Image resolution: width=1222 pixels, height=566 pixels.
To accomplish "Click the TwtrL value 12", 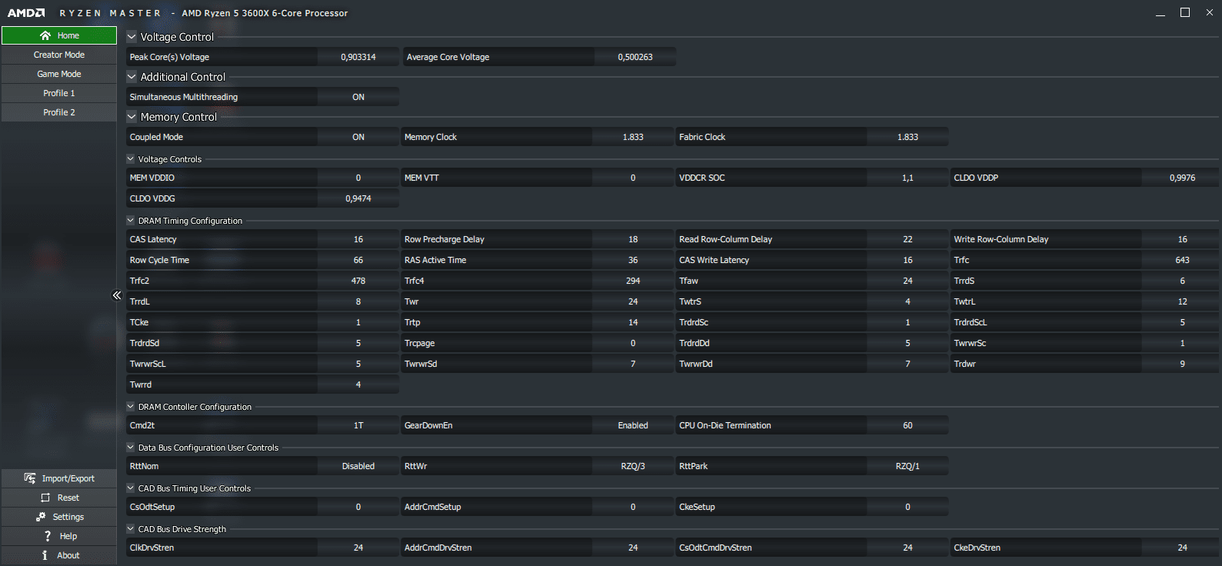I will (1182, 301).
